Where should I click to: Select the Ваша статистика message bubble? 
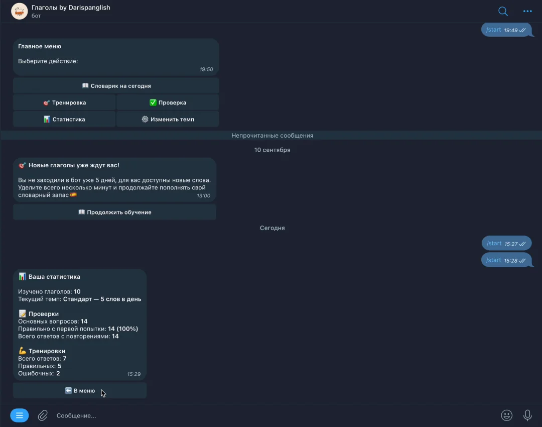click(x=80, y=325)
